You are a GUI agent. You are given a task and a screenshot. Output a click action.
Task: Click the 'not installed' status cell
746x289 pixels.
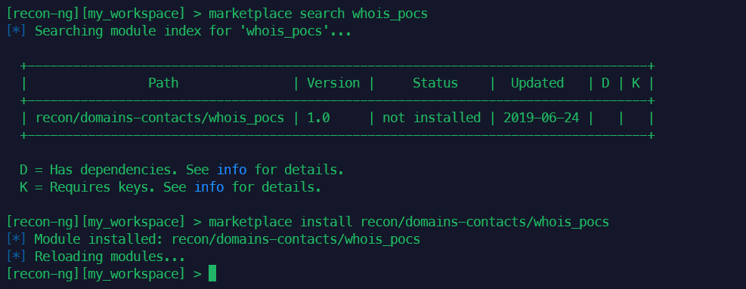(432, 118)
